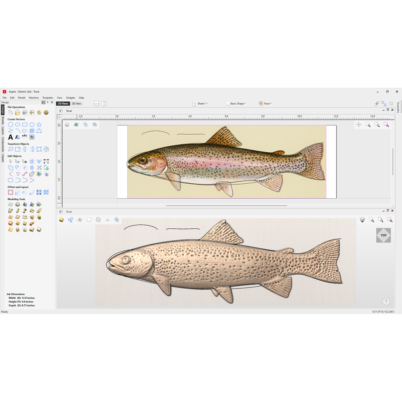Click the Design panel help question mark
This screenshot has width=402, height=402.
[47, 102]
